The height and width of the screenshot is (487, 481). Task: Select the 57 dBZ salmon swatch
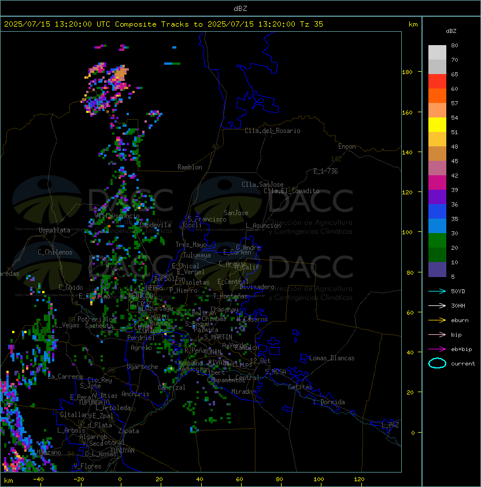tap(437, 110)
